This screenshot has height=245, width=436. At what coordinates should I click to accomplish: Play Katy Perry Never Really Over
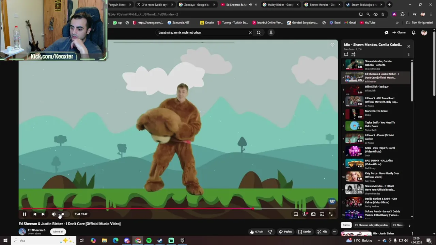[376, 177]
